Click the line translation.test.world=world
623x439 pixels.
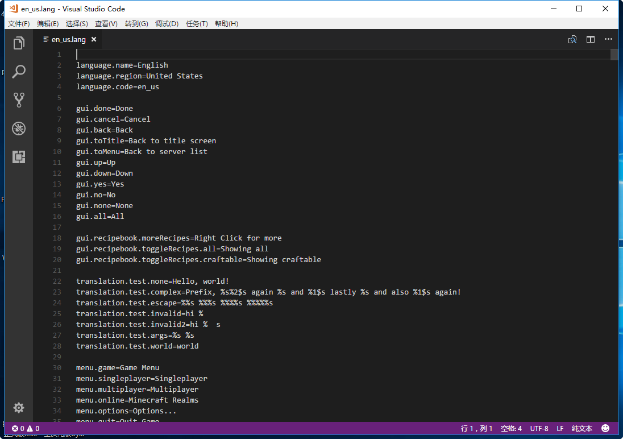[x=138, y=346]
